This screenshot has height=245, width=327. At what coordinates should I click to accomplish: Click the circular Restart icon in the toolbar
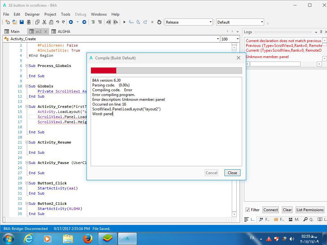(x=159, y=22)
